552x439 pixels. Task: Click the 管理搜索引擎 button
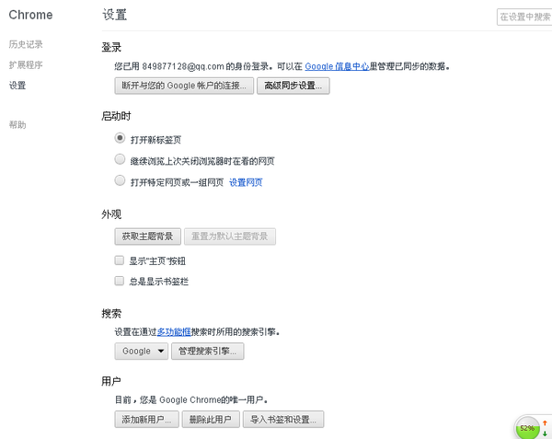(208, 351)
